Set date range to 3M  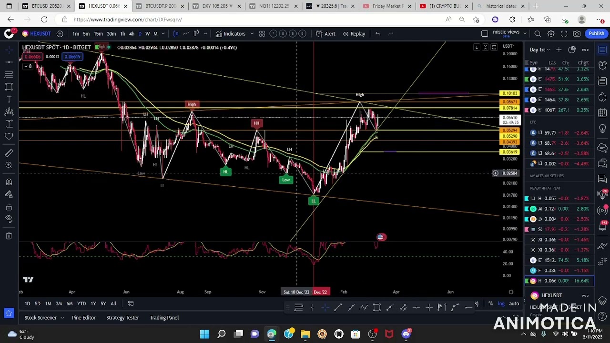[59, 303]
